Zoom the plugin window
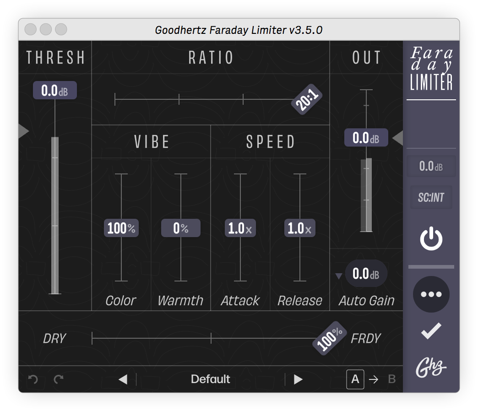Viewport: 478px width, 411px height. (x=61, y=30)
